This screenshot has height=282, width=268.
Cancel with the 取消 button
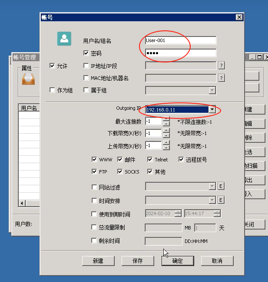pyautogui.click(x=217, y=261)
